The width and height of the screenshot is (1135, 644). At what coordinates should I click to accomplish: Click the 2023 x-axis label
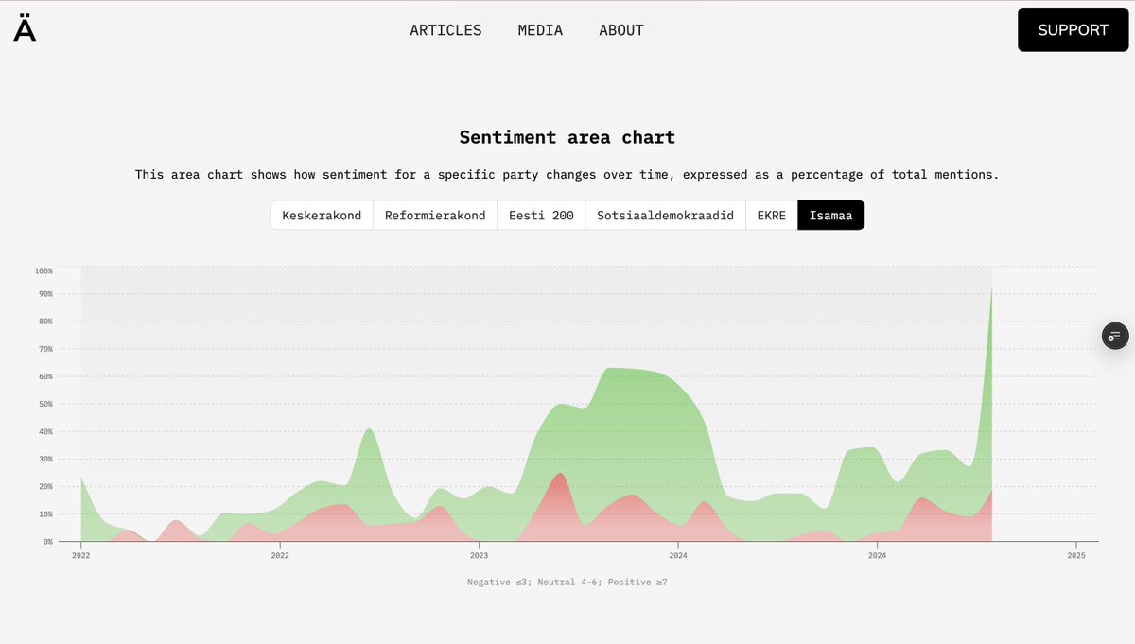coord(480,555)
